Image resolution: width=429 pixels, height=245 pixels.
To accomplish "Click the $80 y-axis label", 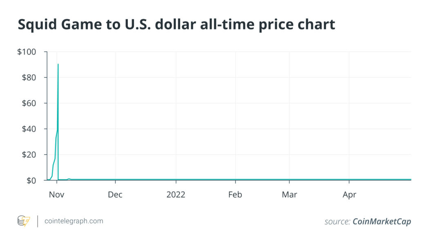I will 31,78.
